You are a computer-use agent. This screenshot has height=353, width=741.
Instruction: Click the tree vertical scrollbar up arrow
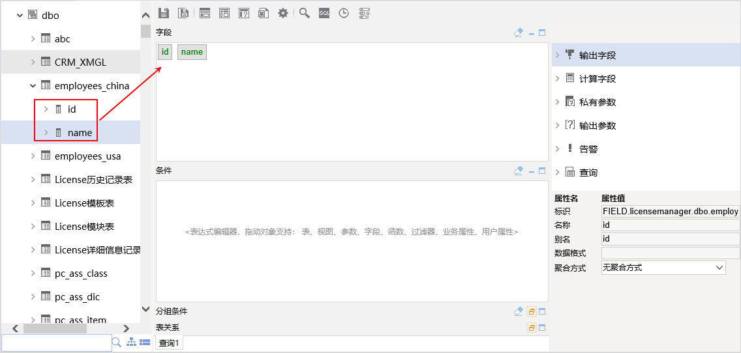coord(146,15)
